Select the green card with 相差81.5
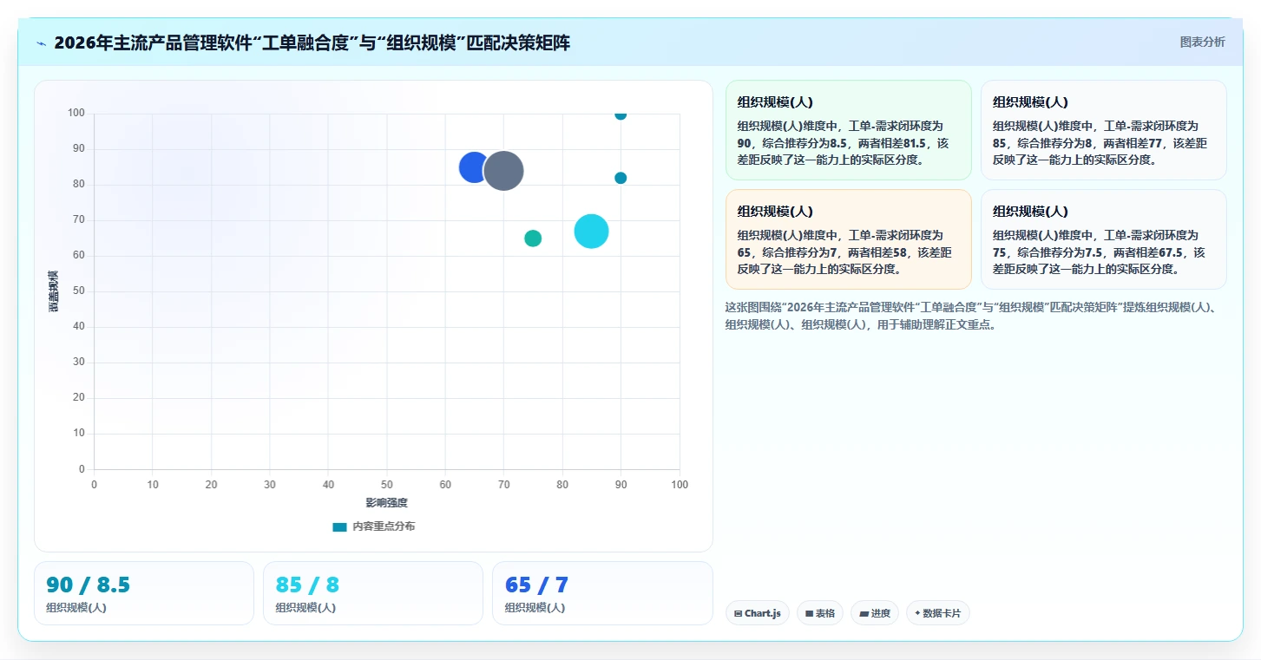1261x660 pixels. click(x=848, y=130)
